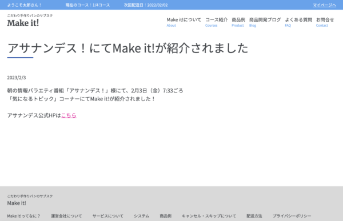Click the footer Make it! logo
343x221 pixels.
[x=17, y=203]
